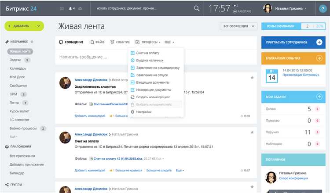This screenshot has width=330, height=193.
Task: Click the Пригласить сотрудников button
Action: tap(293, 42)
